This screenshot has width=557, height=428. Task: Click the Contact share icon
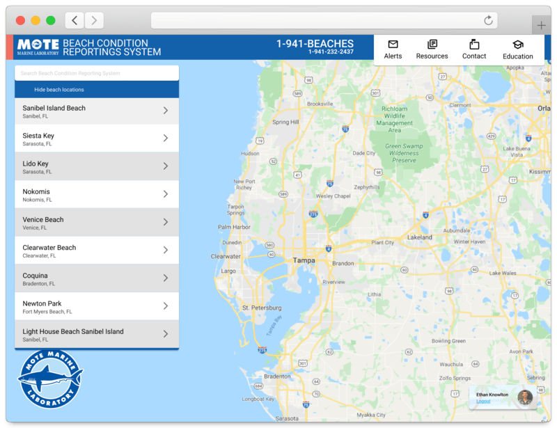click(x=474, y=45)
